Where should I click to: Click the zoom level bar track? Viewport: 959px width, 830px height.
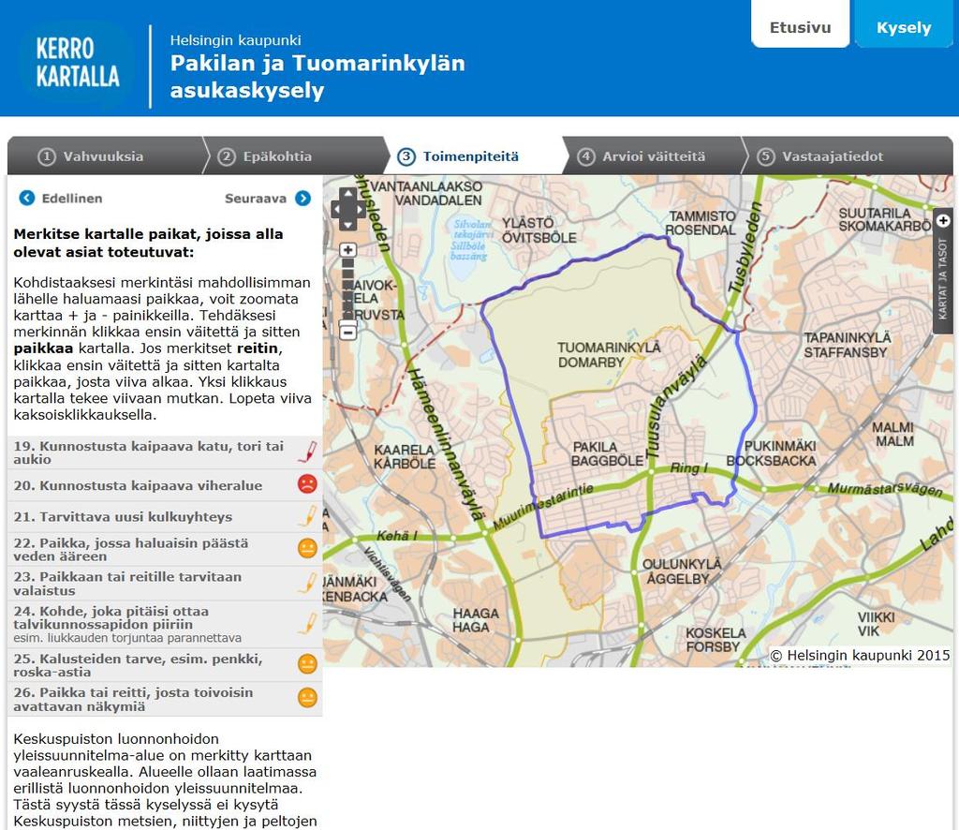pos(348,291)
